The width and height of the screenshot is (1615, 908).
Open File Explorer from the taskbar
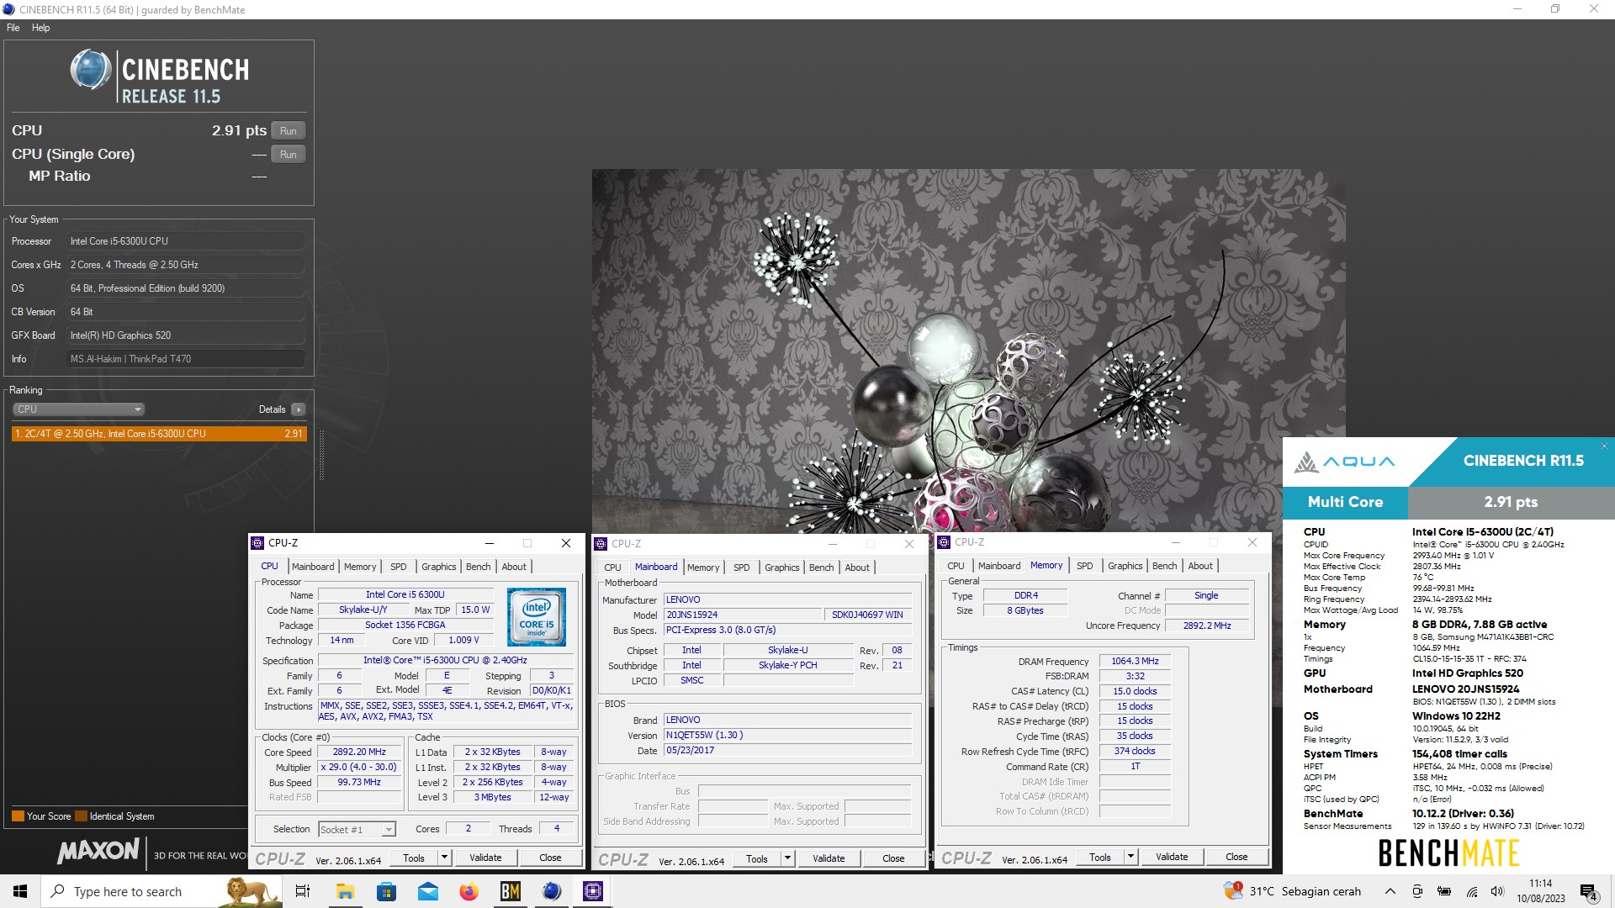coord(345,891)
